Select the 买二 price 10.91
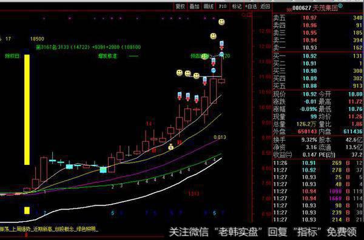Viewport: 364px width, 240px height. [x=309, y=63]
